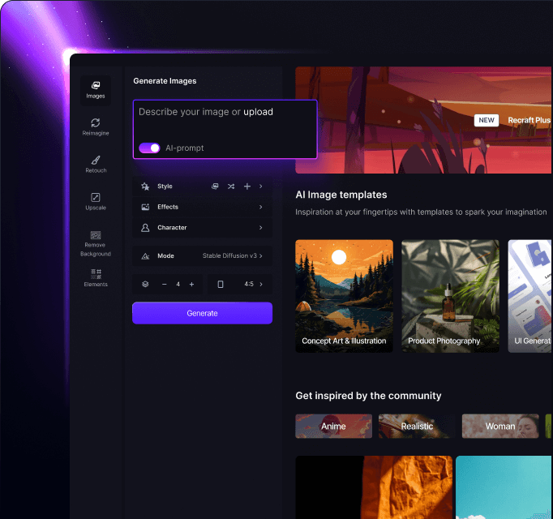Expand the Effects options
Screen dimensions: 553x519
[202, 207]
